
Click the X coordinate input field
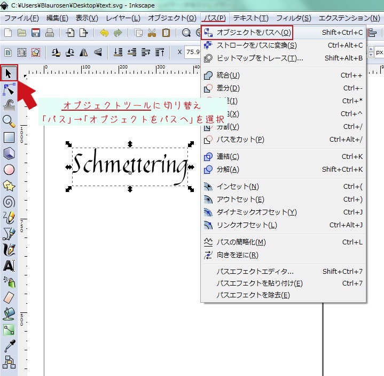coord(192,52)
